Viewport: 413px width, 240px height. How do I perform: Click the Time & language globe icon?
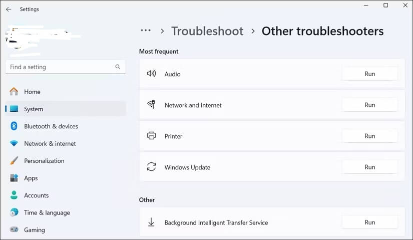(x=14, y=212)
